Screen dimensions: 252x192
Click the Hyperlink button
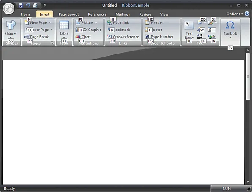(x=118, y=23)
